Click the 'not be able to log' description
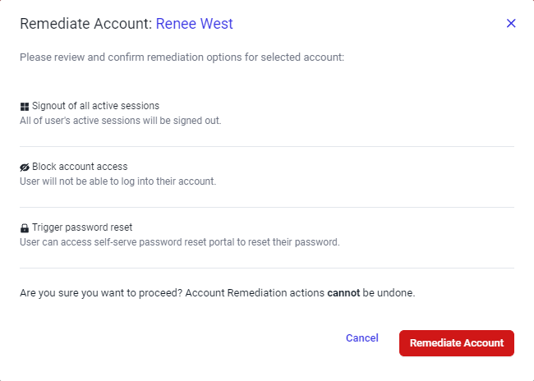 tap(117, 181)
